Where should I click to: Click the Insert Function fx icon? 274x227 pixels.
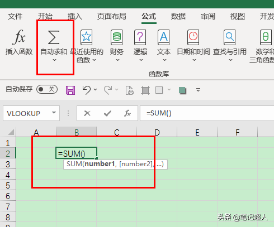click(x=19, y=37)
